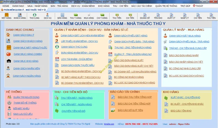Viewport: 218px width, 128px height.
Task: Open the THU - CHI TIỀN menu
Action: [x=120, y=6]
